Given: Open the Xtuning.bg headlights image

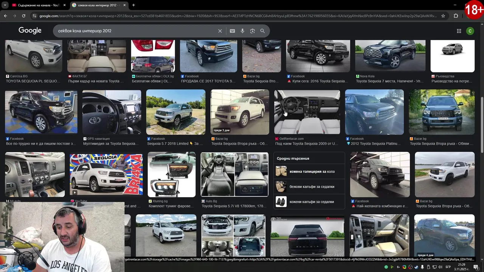Looking at the screenshot, I should (171, 175).
